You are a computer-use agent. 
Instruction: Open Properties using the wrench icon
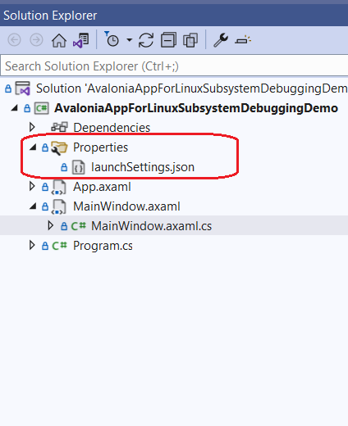pos(221,40)
